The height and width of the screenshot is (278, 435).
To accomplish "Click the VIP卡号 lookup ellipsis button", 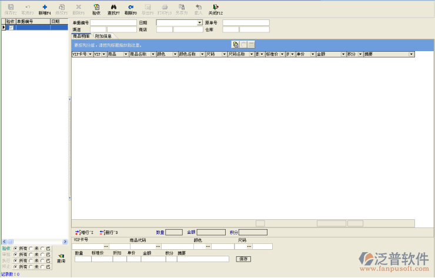I will pos(106,246).
